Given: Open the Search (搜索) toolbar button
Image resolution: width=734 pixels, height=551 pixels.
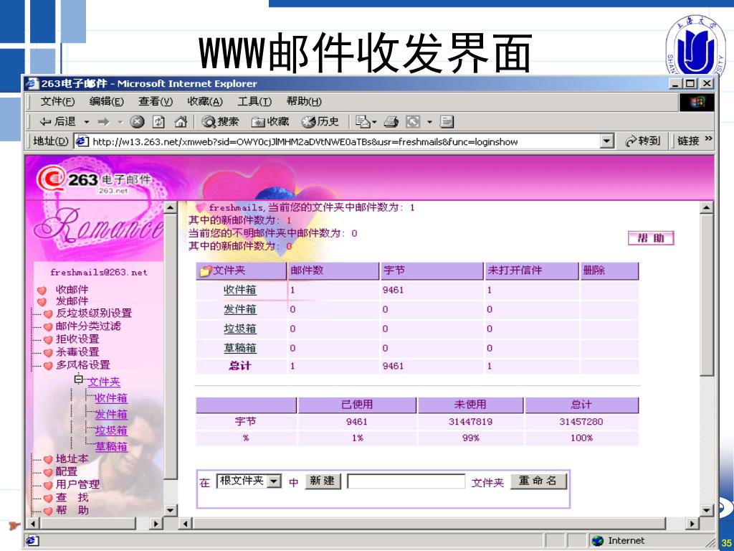Looking at the screenshot, I should tap(220, 122).
